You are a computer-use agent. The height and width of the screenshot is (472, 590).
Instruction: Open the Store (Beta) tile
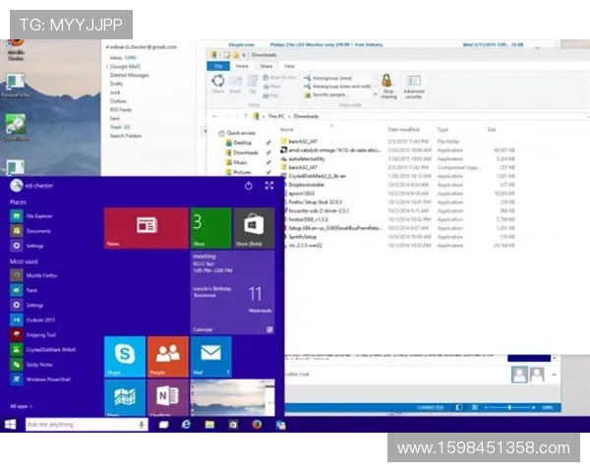click(253, 226)
